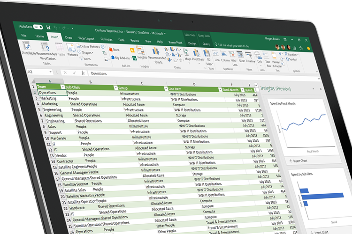The image size is (352, 234).
Task: Open the Table Tools Design tab
Action: (191, 44)
